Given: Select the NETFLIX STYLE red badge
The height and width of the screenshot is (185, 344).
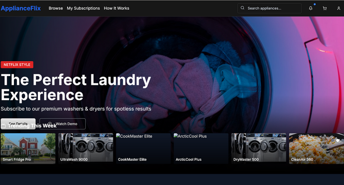Looking at the screenshot, I should tap(17, 65).
